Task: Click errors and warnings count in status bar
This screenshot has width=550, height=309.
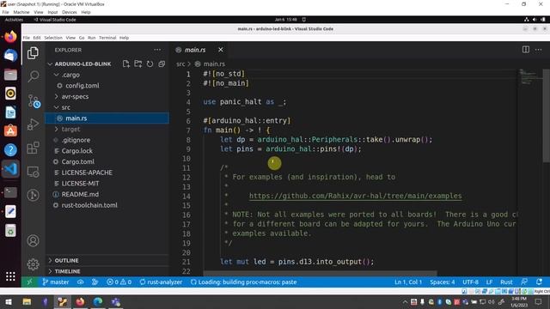Action: (119, 282)
